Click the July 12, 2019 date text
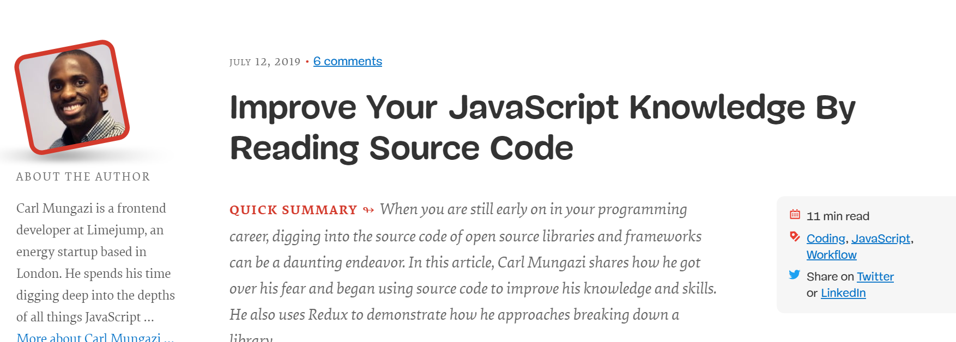This screenshot has width=956, height=342. coord(265,62)
